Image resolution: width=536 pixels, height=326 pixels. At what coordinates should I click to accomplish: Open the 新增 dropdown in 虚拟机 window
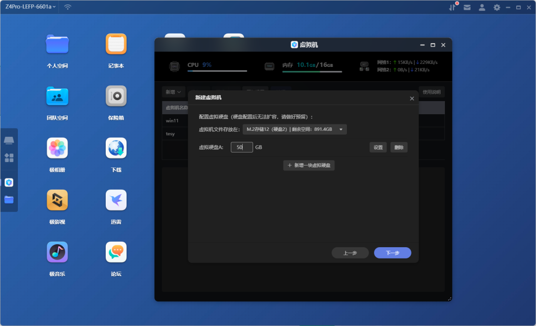pyautogui.click(x=173, y=92)
